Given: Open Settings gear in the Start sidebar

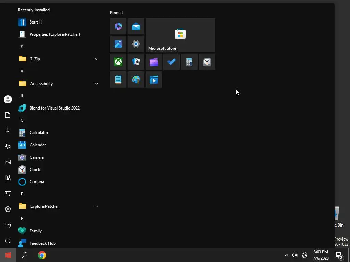Looking at the screenshot, I should pos(8,209).
